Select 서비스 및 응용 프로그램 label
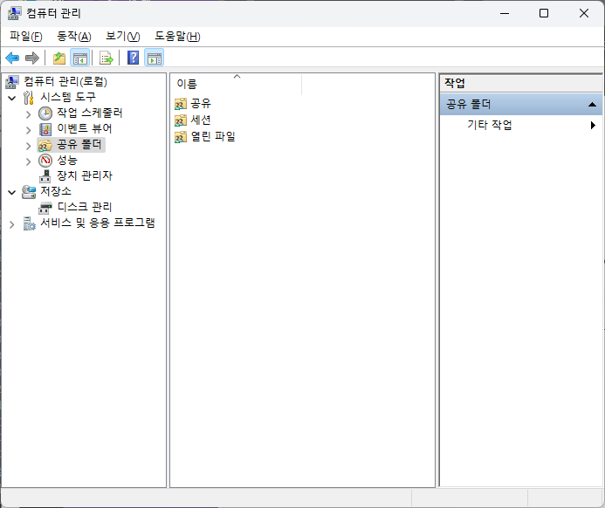Viewport: 605px width, 508px height. pyautogui.click(x=98, y=223)
